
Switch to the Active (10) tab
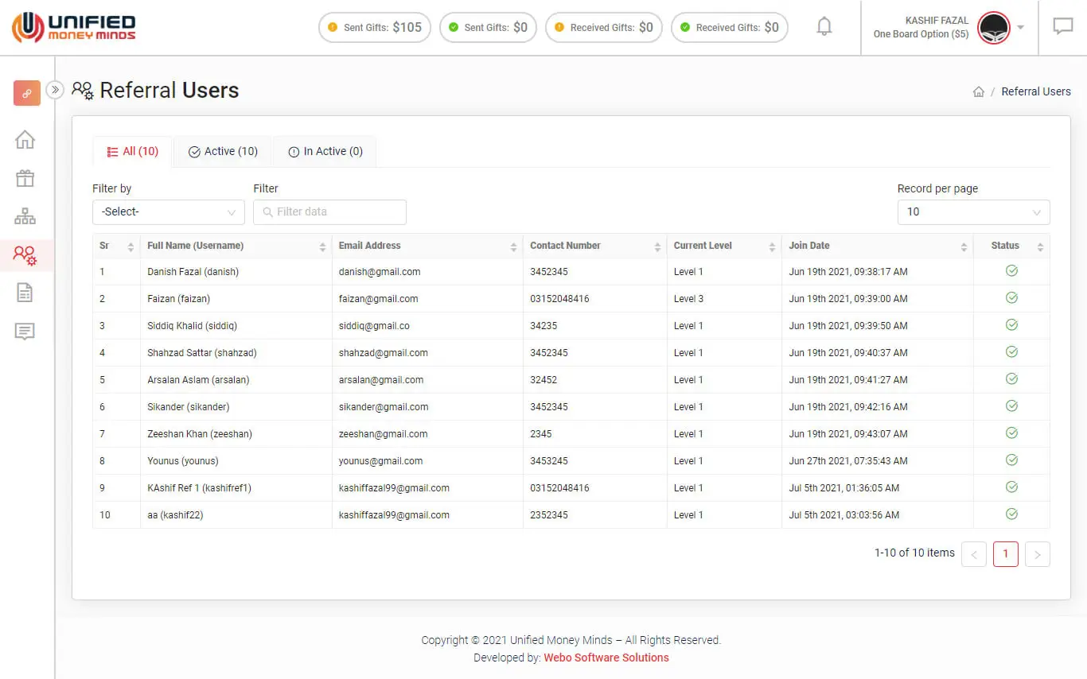coord(223,151)
